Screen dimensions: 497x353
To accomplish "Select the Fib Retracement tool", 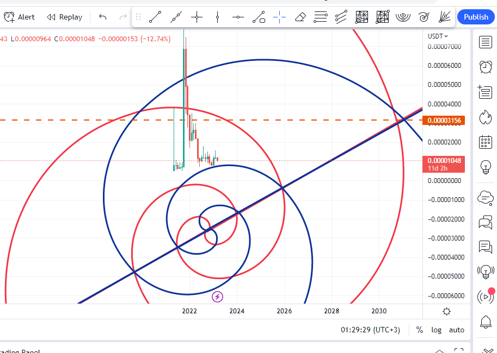I will tap(321, 17).
